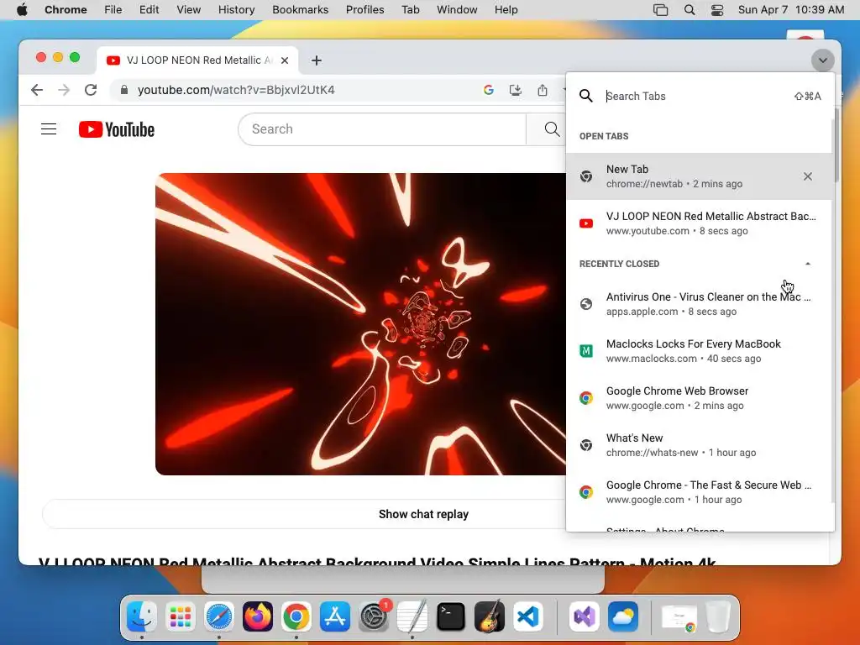Open the File menu
The height and width of the screenshot is (645, 860).
click(x=113, y=10)
